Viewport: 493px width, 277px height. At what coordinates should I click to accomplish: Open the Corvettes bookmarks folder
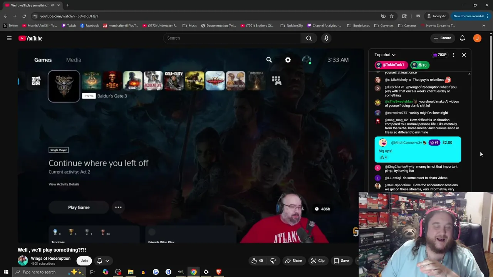pyautogui.click(x=384, y=25)
